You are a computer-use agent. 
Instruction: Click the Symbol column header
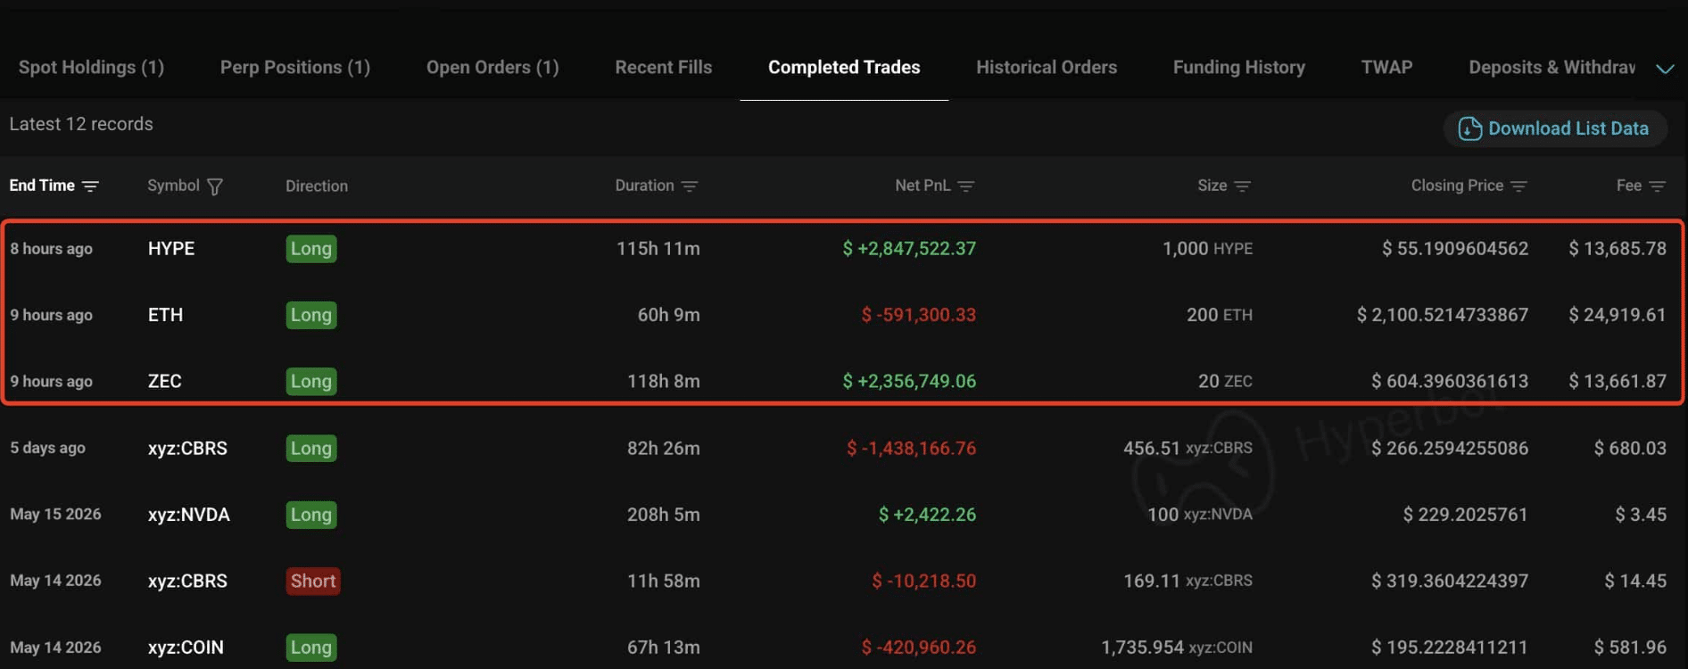174,186
